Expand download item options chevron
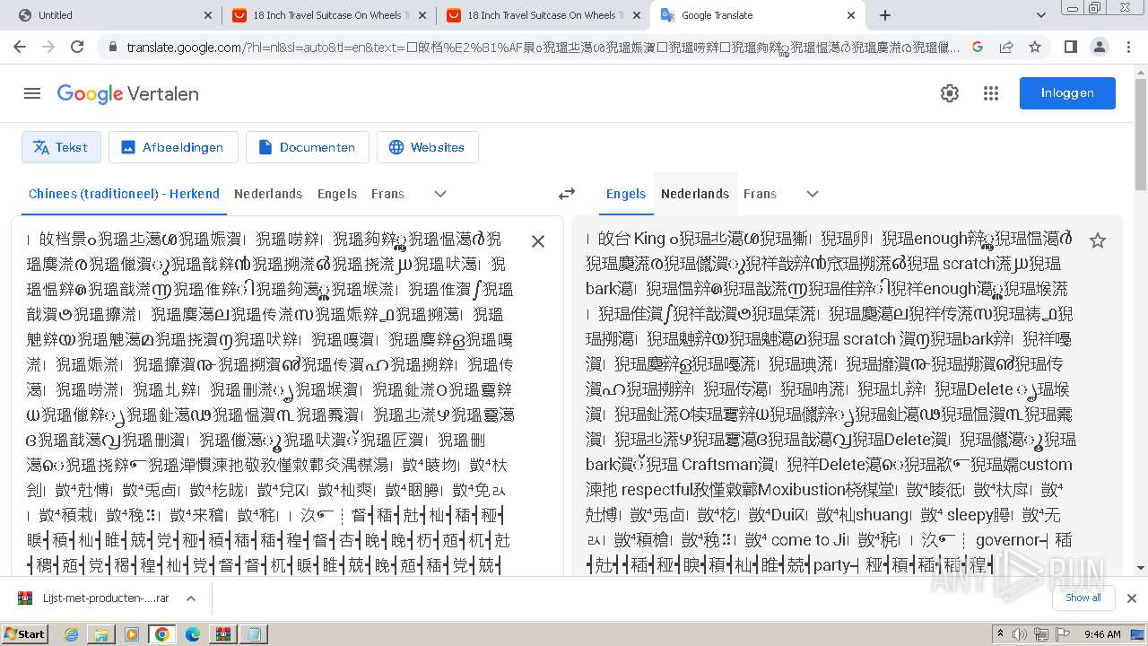The width and height of the screenshot is (1148, 646). point(191,598)
